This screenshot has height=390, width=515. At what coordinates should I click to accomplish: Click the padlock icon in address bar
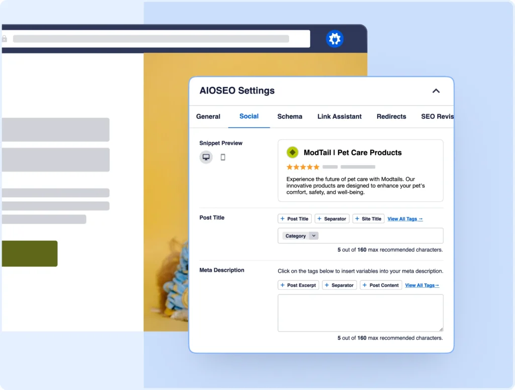pyautogui.click(x=4, y=39)
